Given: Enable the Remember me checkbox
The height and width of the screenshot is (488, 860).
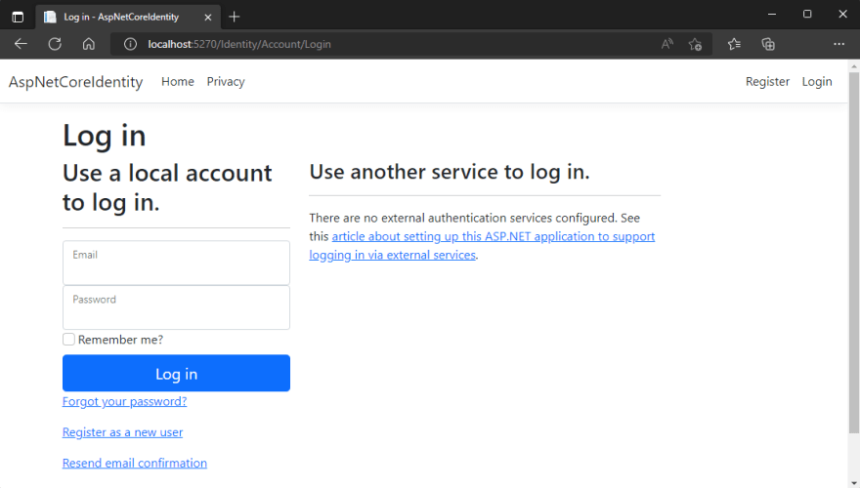Looking at the screenshot, I should tap(68, 340).
